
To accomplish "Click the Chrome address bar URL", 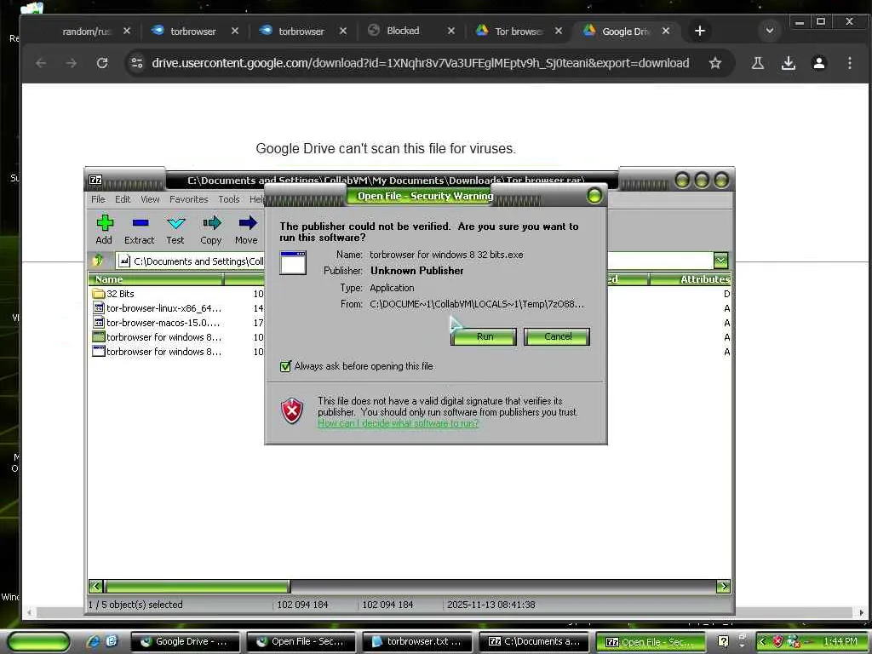I will [x=421, y=63].
